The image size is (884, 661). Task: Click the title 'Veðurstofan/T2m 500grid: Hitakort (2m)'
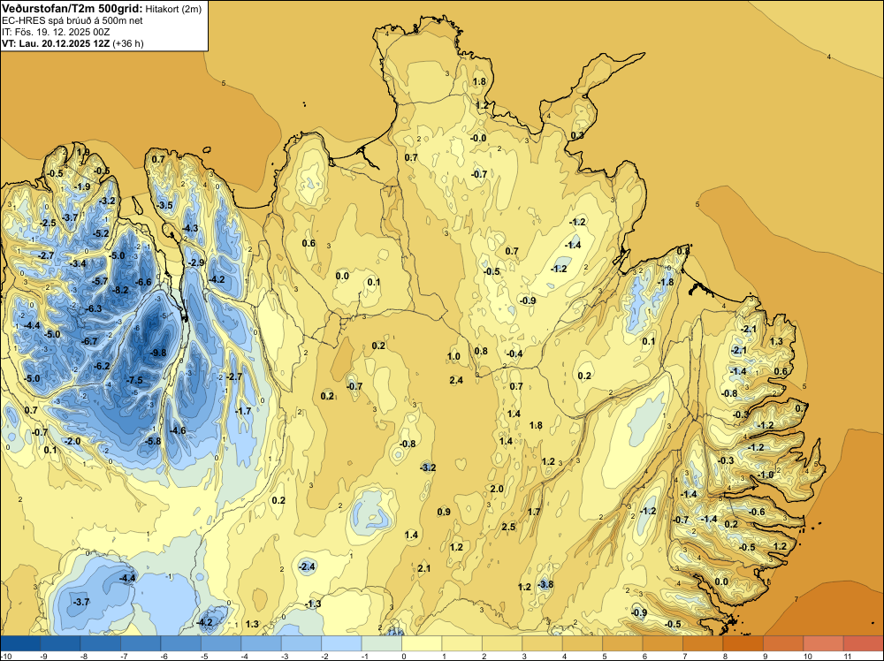tap(102, 8)
